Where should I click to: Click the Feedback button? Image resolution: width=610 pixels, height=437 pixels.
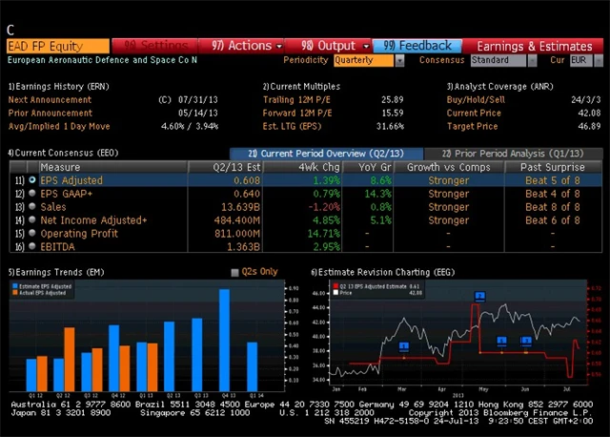pos(417,45)
